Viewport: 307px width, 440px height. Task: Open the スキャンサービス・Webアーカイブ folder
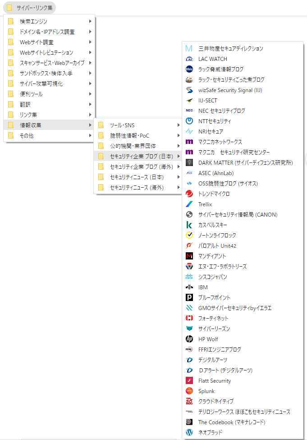[x=49, y=63]
